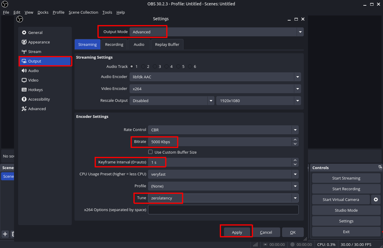Select the Hotkeys keyboard icon

[x=24, y=90]
